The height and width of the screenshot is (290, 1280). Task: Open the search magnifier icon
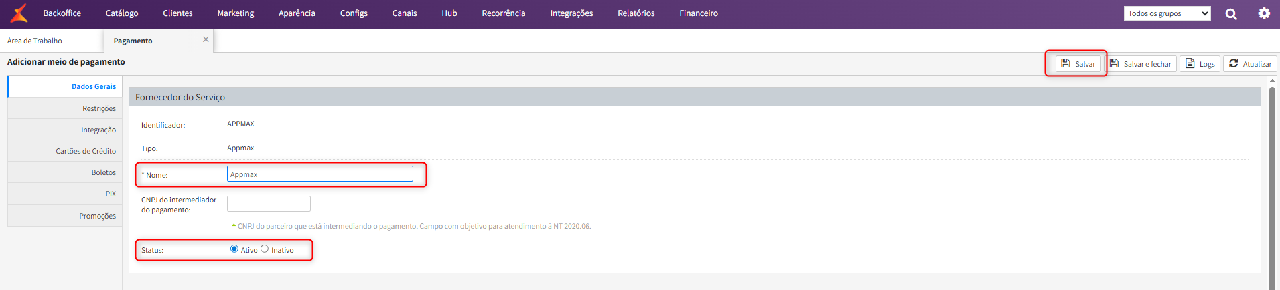coord(1231,13)
